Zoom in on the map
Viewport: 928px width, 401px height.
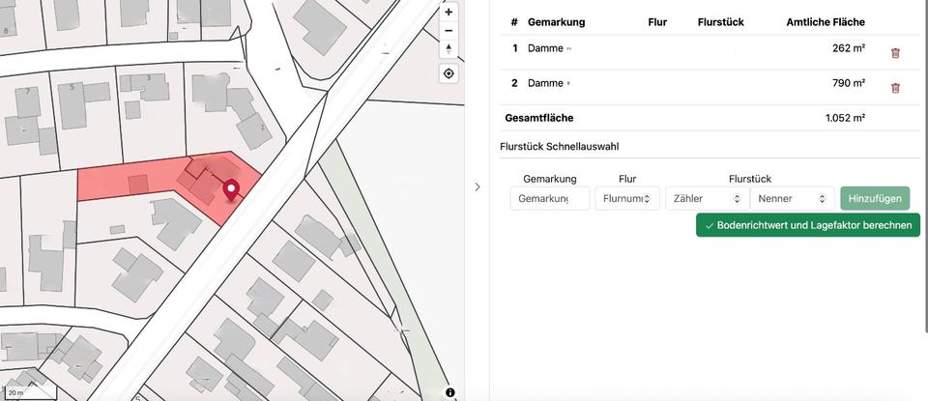[x=449, y=13]
